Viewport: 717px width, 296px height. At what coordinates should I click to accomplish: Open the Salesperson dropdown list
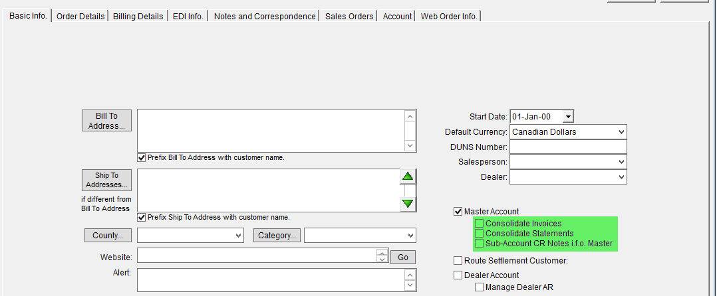pos(568,162)
